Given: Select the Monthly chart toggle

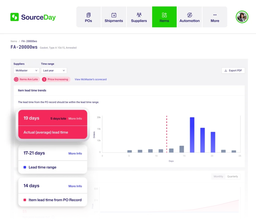Looking at the screenshot, I should (218, 176).
